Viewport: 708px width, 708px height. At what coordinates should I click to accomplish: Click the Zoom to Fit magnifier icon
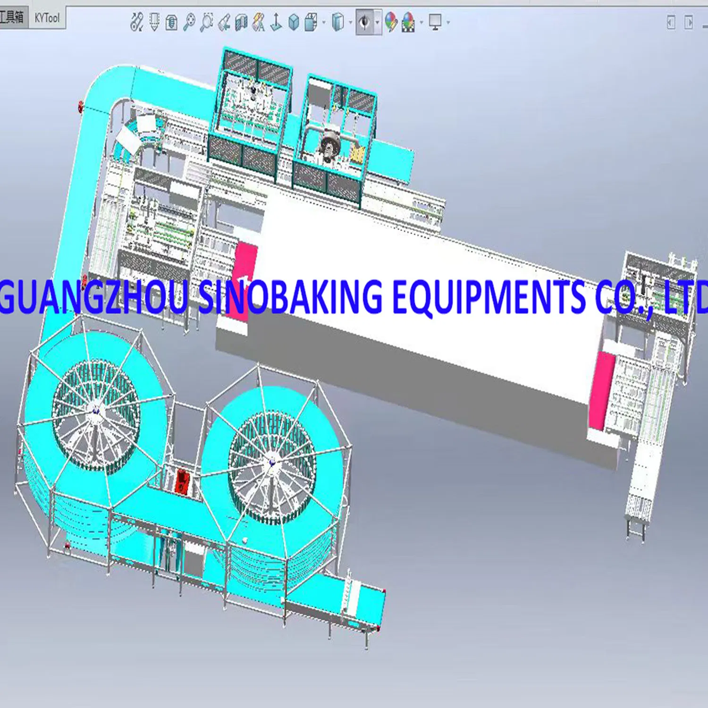pyautogui.click(x=189, y=22)
